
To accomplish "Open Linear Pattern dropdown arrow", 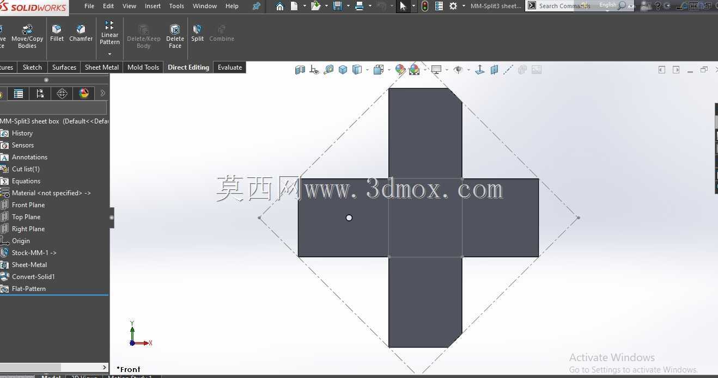I will point(109,54).
